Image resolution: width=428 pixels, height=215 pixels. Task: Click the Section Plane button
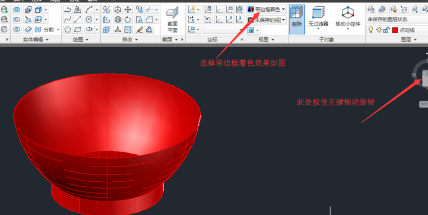click(x=173, y=20)
